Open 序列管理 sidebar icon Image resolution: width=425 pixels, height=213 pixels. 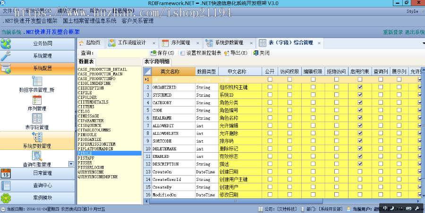pos(37,99)
